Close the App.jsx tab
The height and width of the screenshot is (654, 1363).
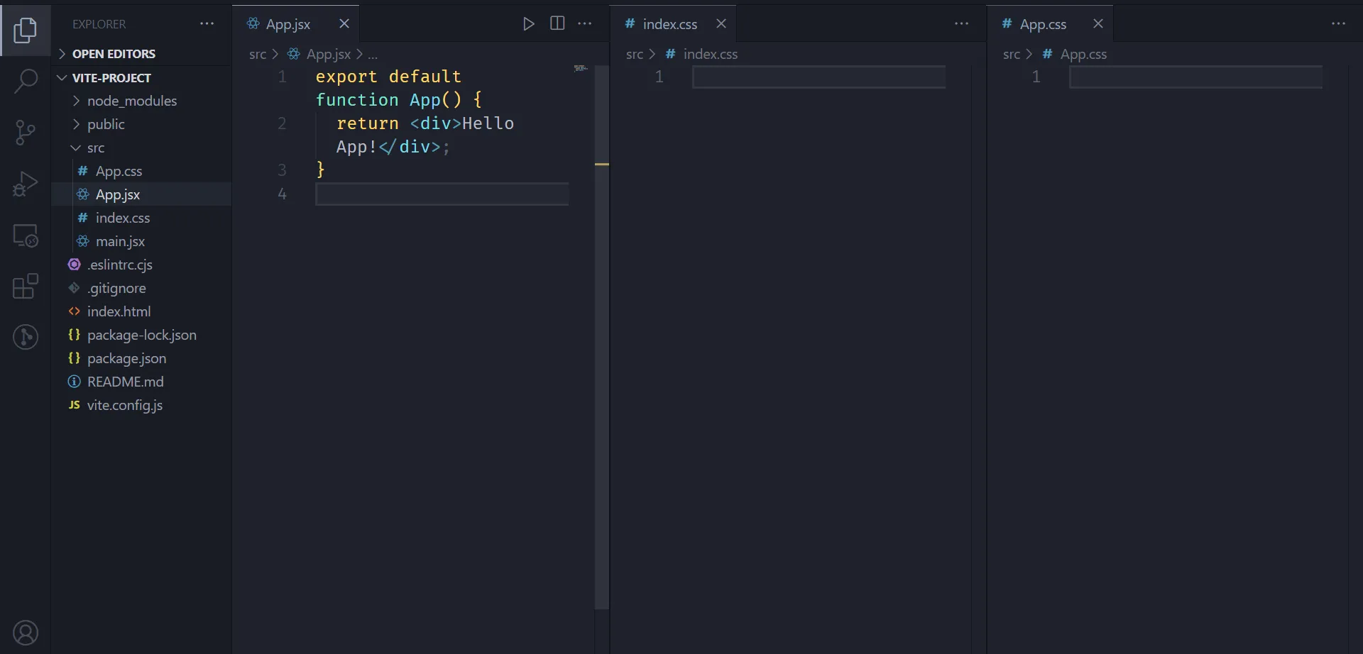pyautogui.click(x=344, y=24)
